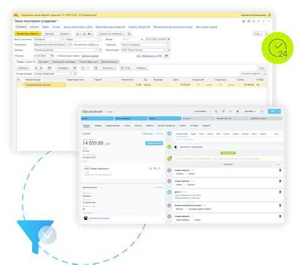Image resolution: width=298 pixels, height=265 pixels.
Task: Pin the first timeline entry
Action: (x=280, y=170)
